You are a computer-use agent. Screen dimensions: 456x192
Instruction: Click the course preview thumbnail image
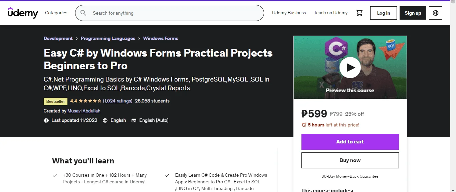(x=350, y=67)
